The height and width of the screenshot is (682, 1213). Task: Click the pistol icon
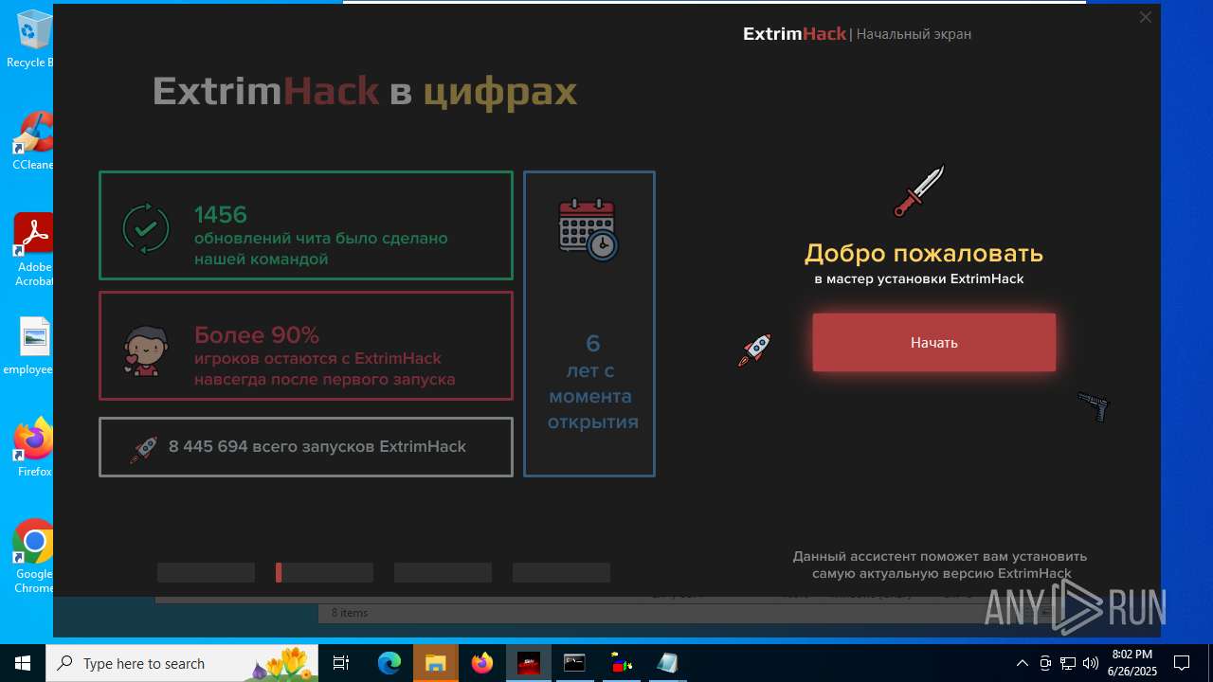tap(1094, 405)
